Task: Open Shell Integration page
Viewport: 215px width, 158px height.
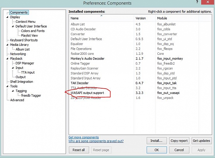Action: pos(21,82)
